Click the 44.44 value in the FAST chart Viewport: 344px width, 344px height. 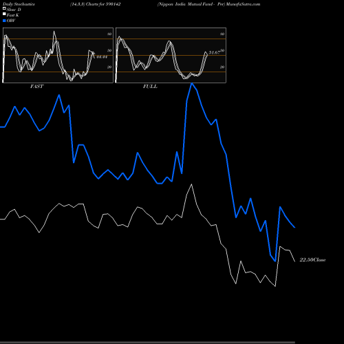[102, 57]
